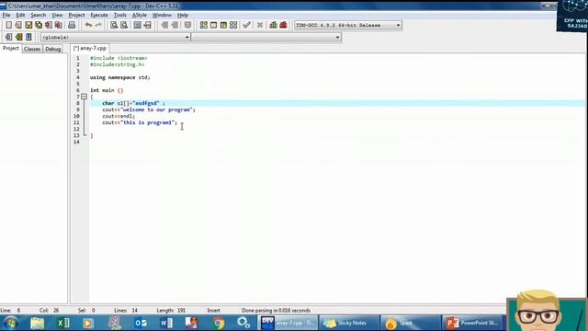The image size is (588, 331).
Task: Switch to the Project side tab
Action: tap(10, 49)
